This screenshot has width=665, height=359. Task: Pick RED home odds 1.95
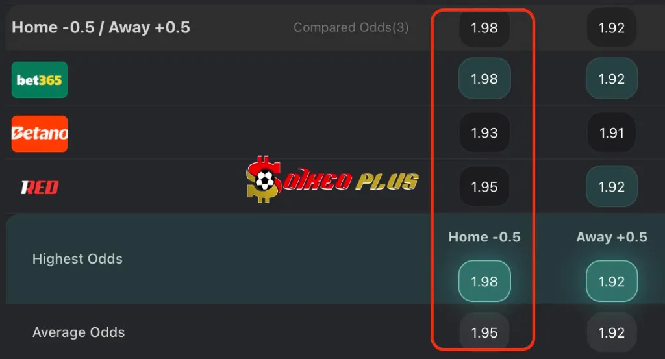pos(484,186)
